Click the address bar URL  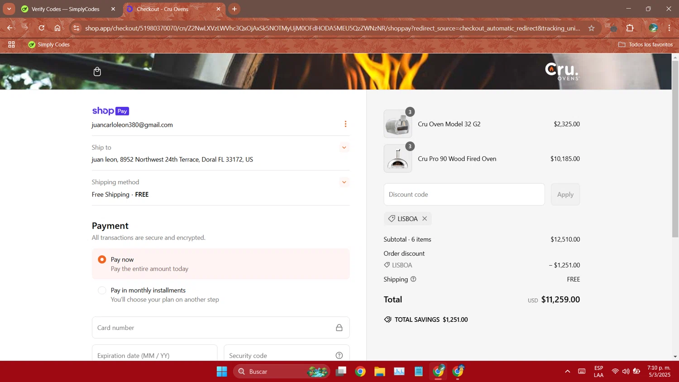[332, 28]
